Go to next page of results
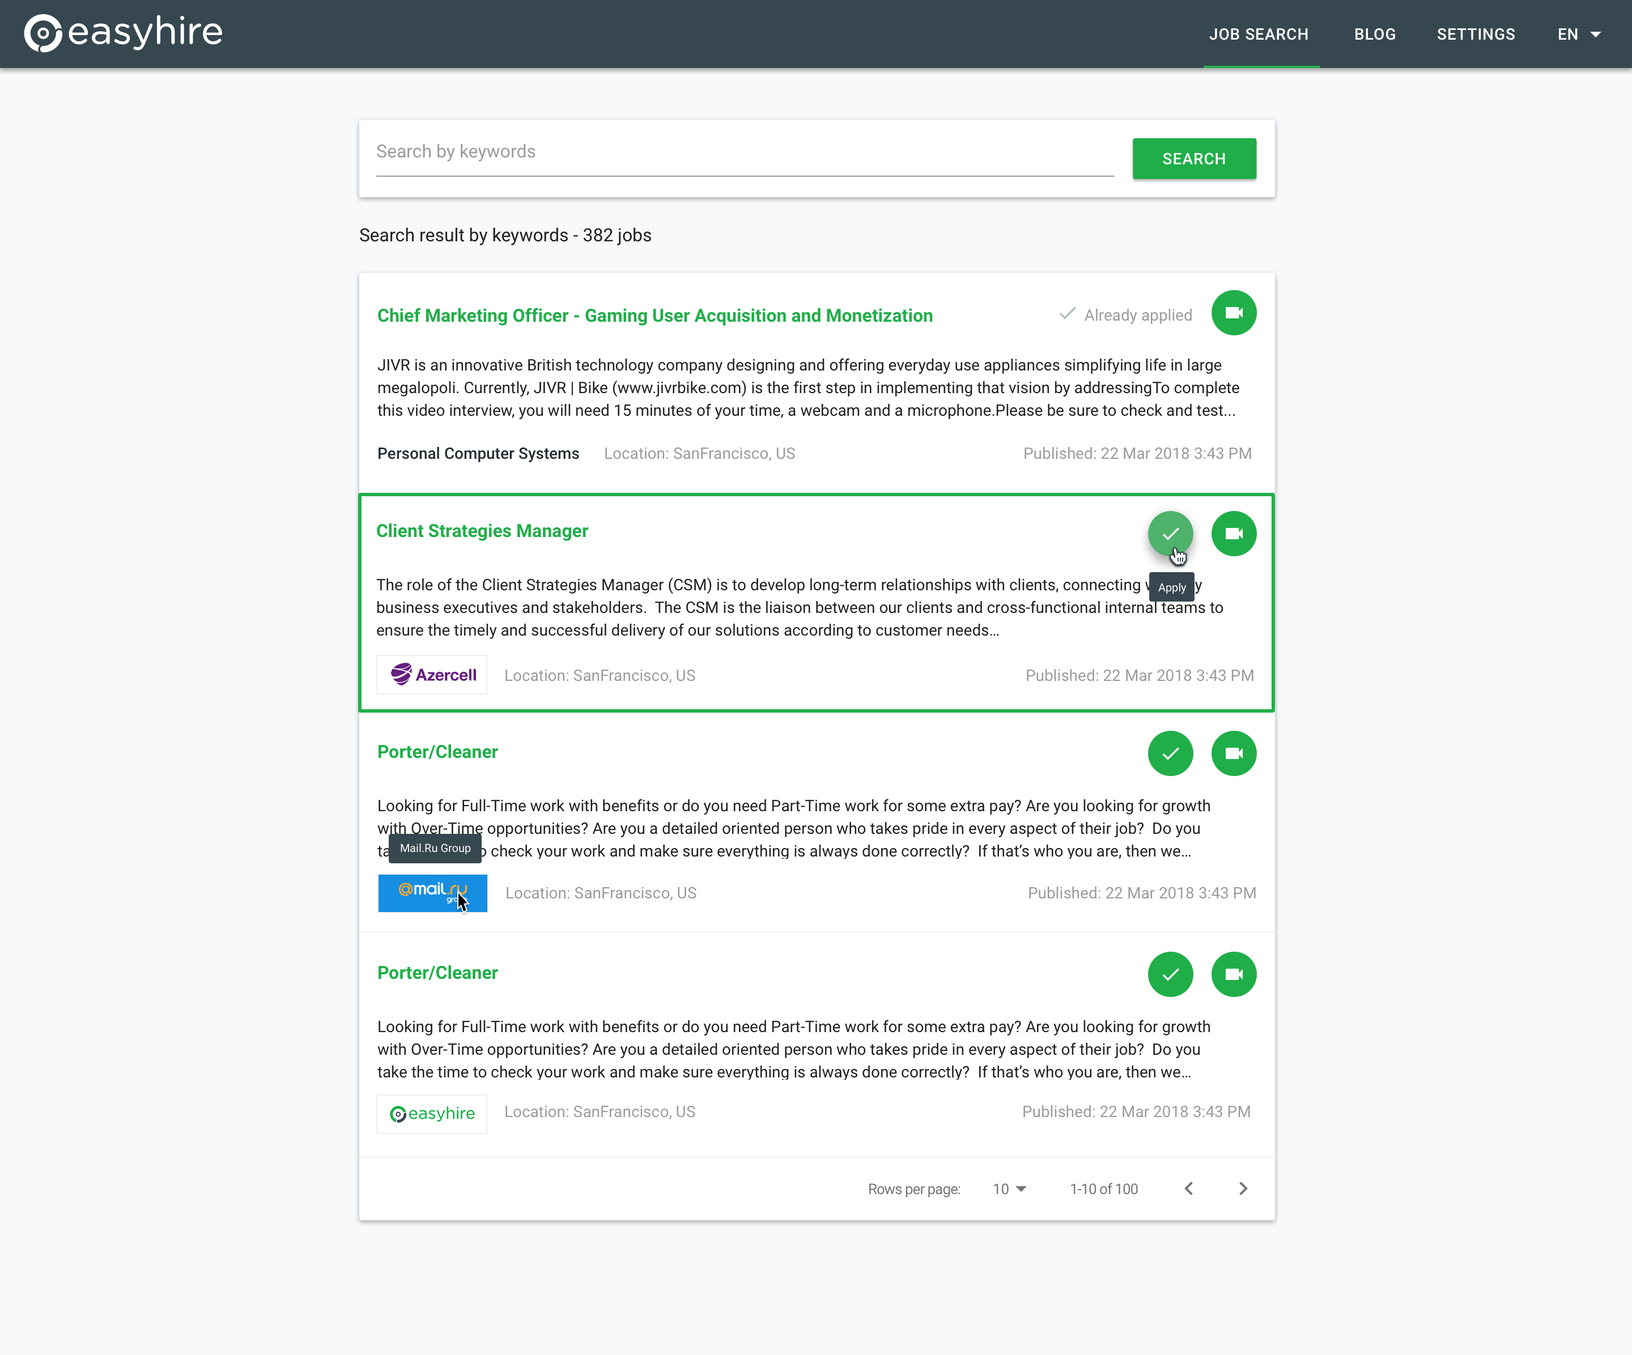Image resolution: width=1632 pixels, height=1355 pixels. click(1243, 1188)
